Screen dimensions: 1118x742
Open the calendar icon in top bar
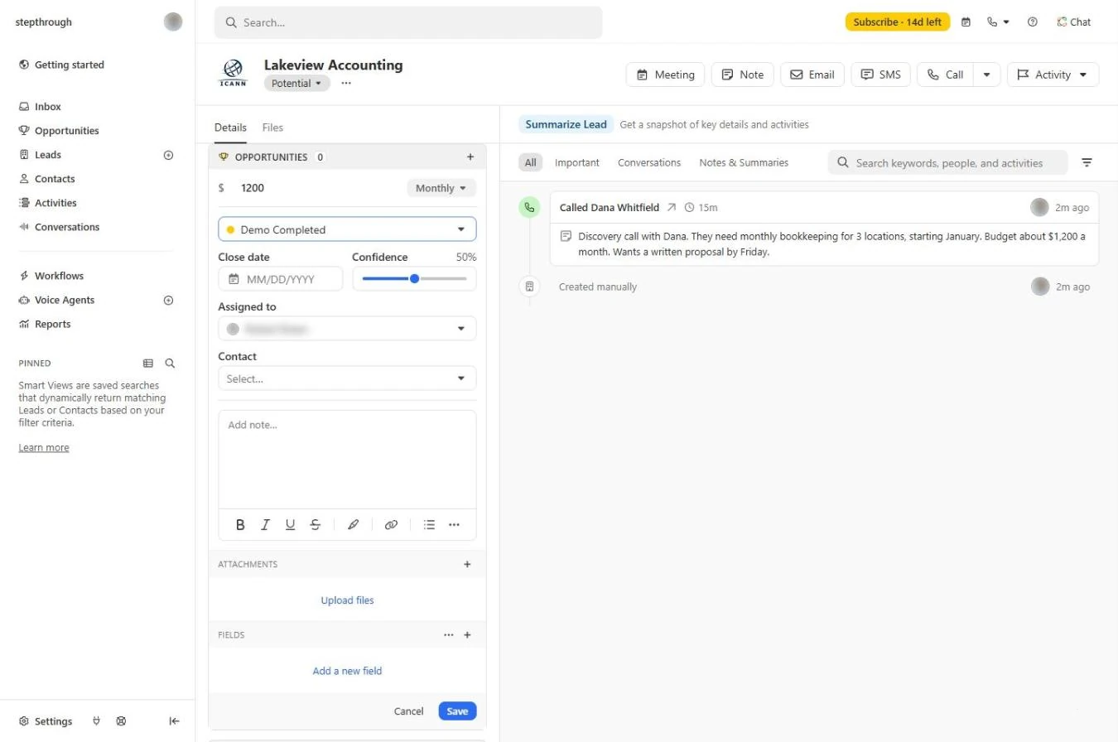[966, 22]
